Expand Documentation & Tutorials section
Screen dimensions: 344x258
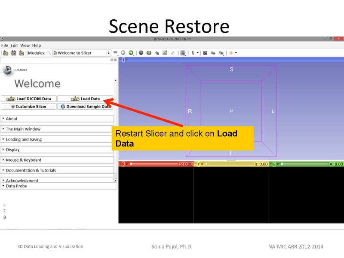57,170
